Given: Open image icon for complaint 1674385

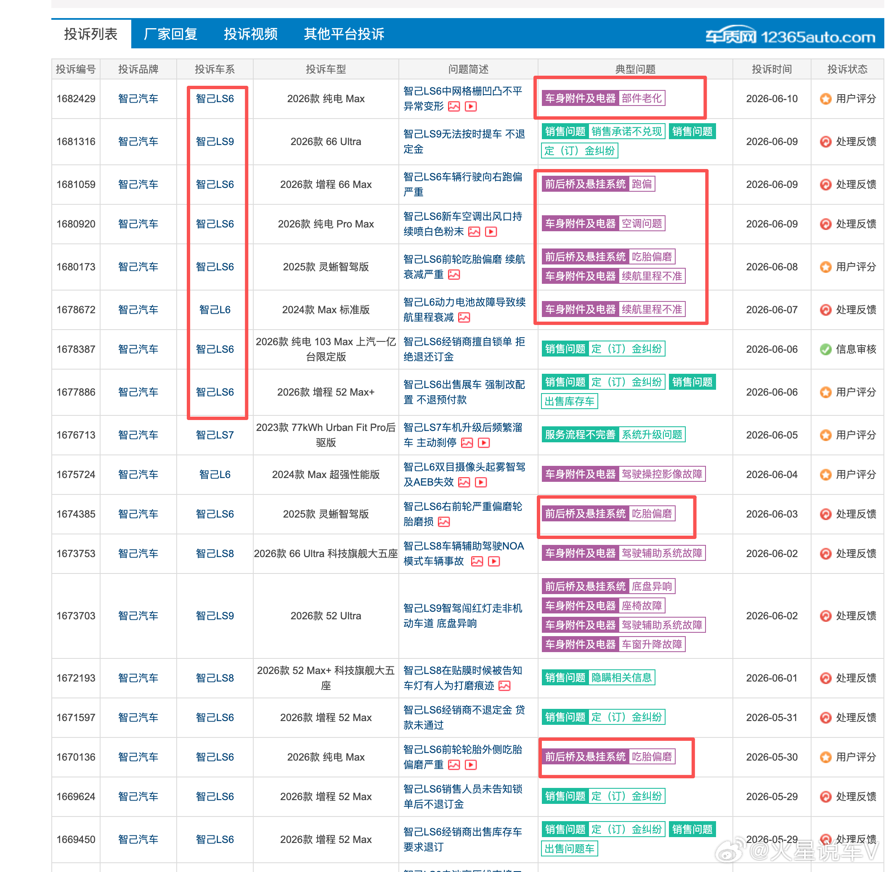Looking at the screenshot, I should pyautogui.click(x=444, y=522).
